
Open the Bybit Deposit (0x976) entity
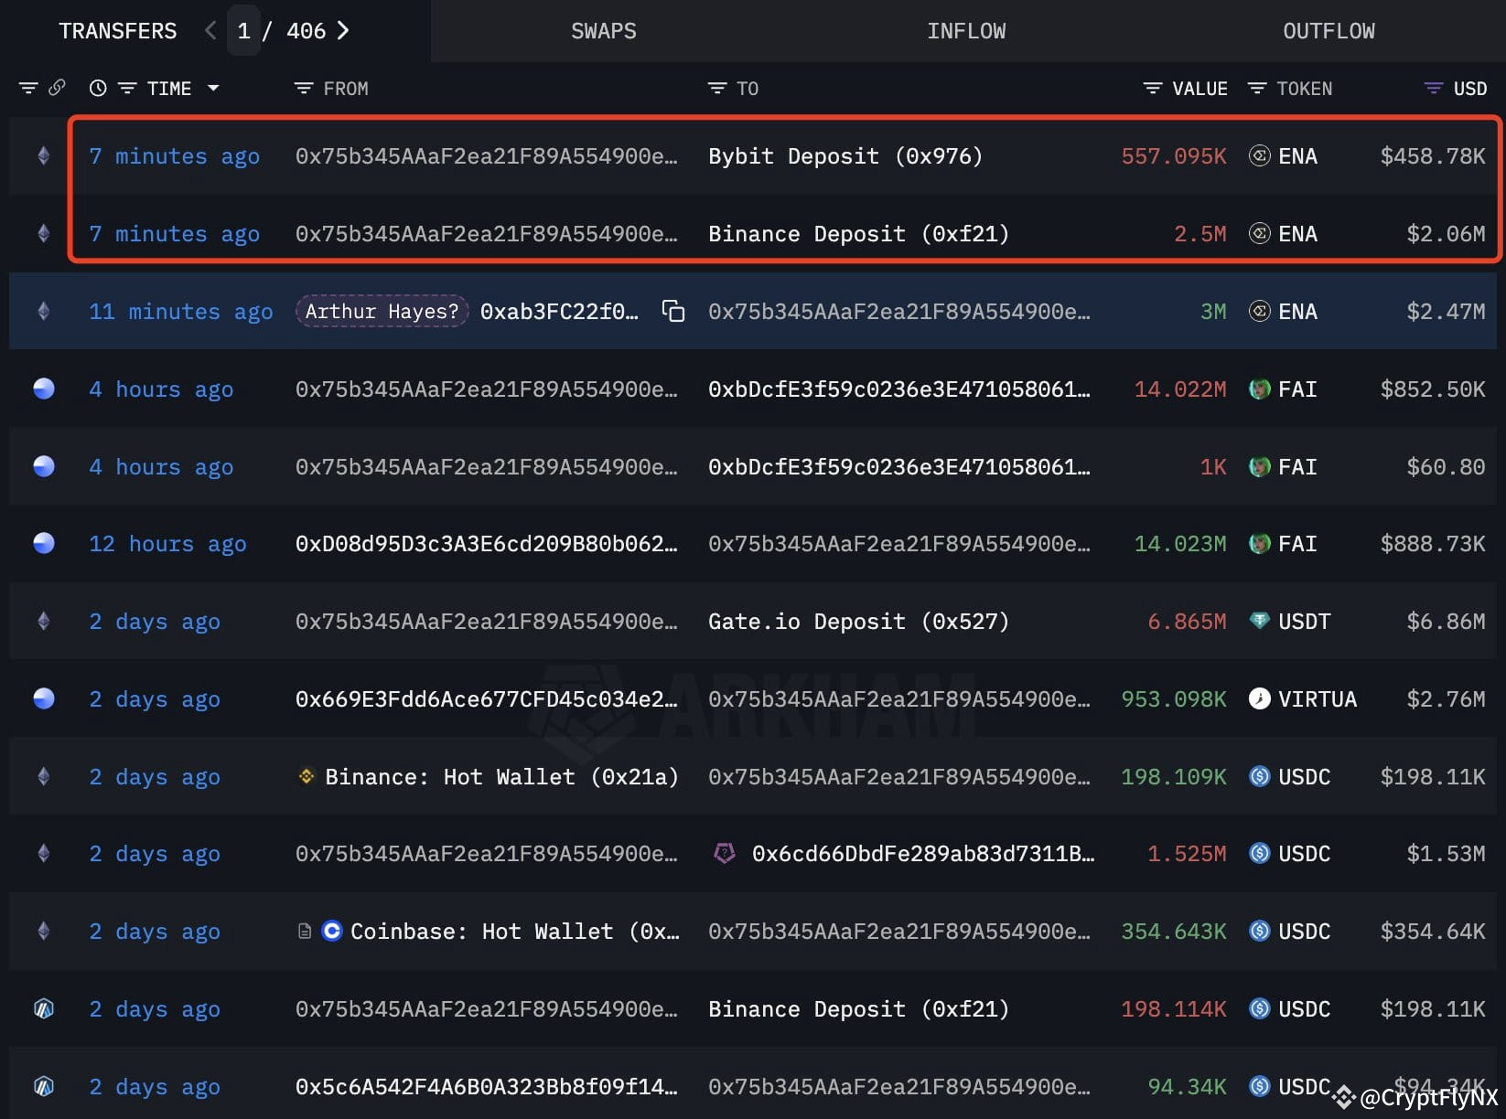click(x=845, y=156)
